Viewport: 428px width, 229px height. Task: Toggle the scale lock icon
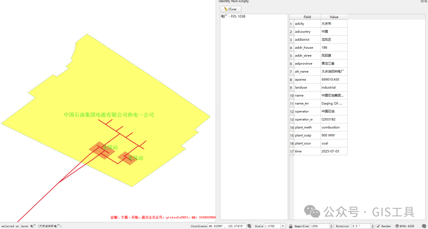291,226
